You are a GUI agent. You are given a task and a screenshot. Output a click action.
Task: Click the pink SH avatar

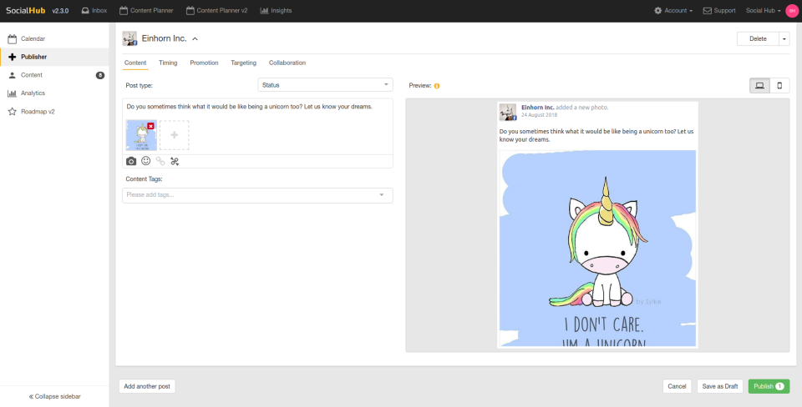(x=792, y=11)
